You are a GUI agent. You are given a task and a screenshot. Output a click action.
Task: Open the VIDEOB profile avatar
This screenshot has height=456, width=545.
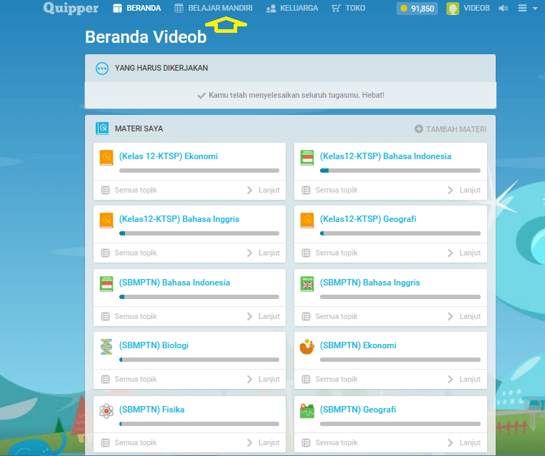tap(453, 9)
